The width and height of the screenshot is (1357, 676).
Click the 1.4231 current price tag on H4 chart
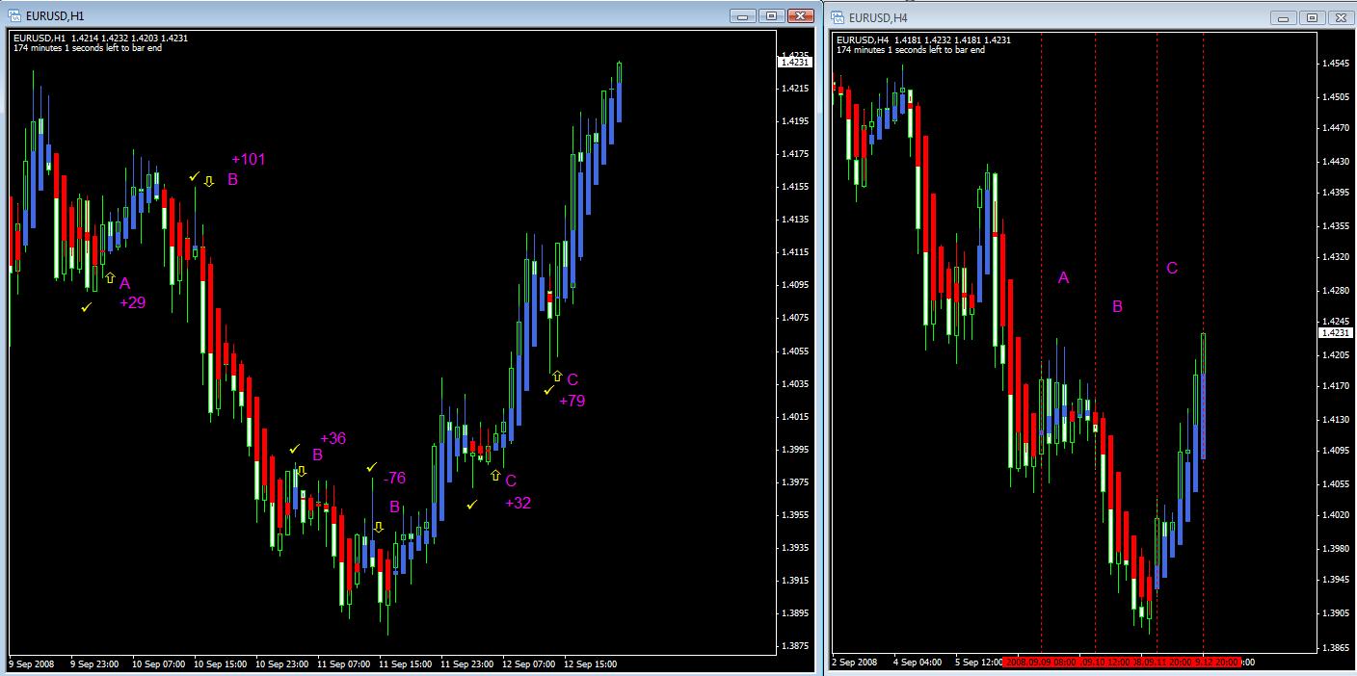pyautogui.click(x=1334, y=332)
